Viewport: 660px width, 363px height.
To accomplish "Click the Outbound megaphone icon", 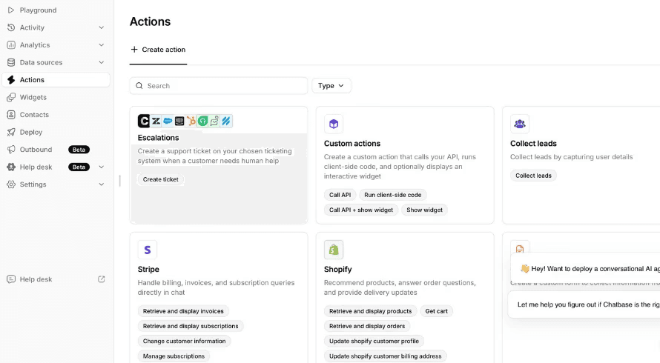I will pyautogui.click(x=11, y=150).
